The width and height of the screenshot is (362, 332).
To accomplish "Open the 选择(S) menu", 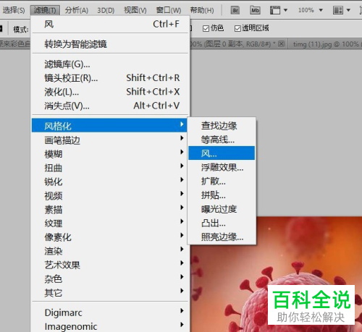I will coord(14,10).
